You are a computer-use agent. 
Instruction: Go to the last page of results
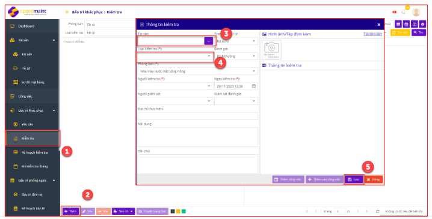point(366,211)
